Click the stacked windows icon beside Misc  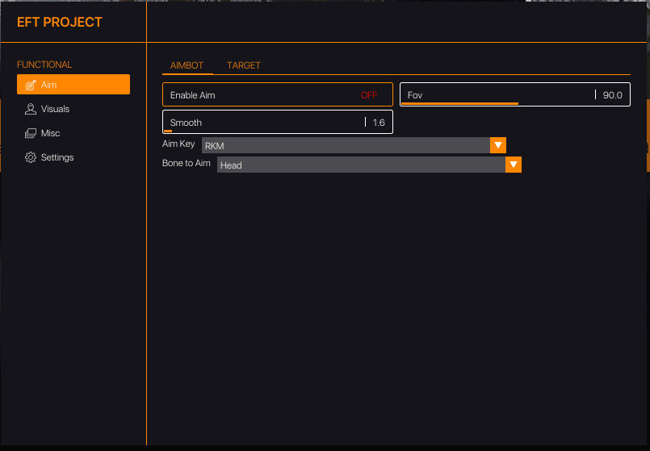30,133
